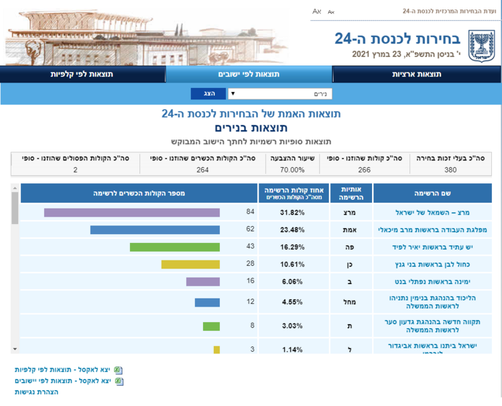Open the settlement dropdown showing נירים
This screenshot has width=502, height=406.
(280, 94)
